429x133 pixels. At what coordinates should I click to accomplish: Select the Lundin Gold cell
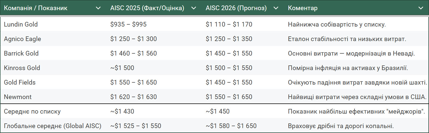click(x=21, y=24)
